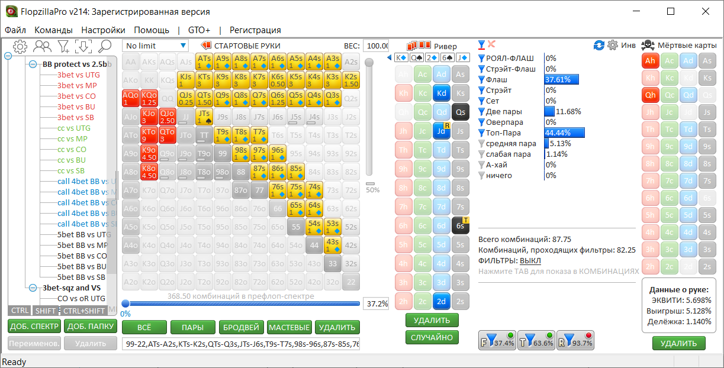The width and height of the screenshot is (724, 368).
Task: Click the blue refresh arrows icon
Action: pyautogui.click(x=599, y=46)
